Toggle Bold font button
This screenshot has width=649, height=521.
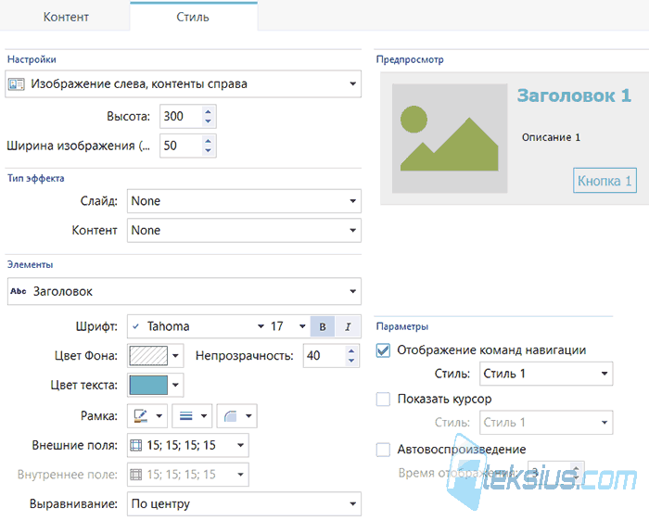(x=323, y=326)
